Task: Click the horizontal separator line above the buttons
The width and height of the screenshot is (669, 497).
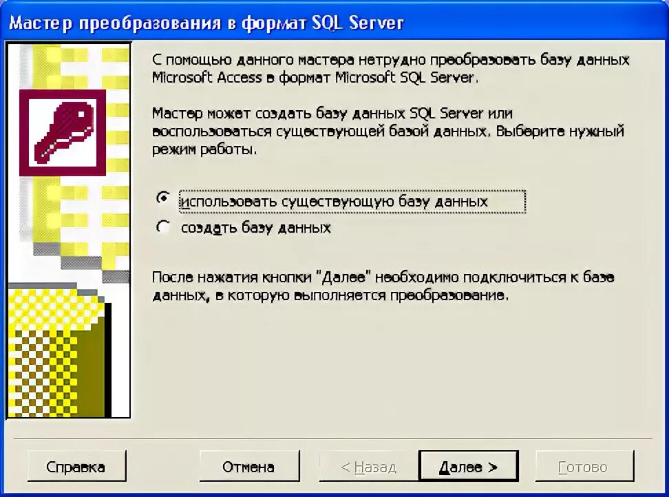Action: pyautogui.click(x=333, y=438)
